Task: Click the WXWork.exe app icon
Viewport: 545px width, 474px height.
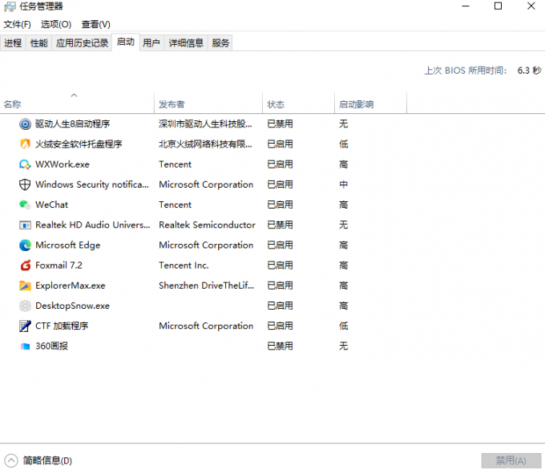Action: (25, 164)
